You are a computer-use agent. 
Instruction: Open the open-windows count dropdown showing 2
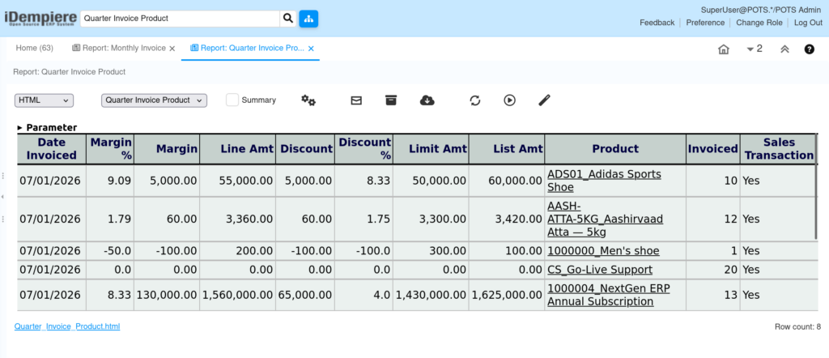coord(755,49)
